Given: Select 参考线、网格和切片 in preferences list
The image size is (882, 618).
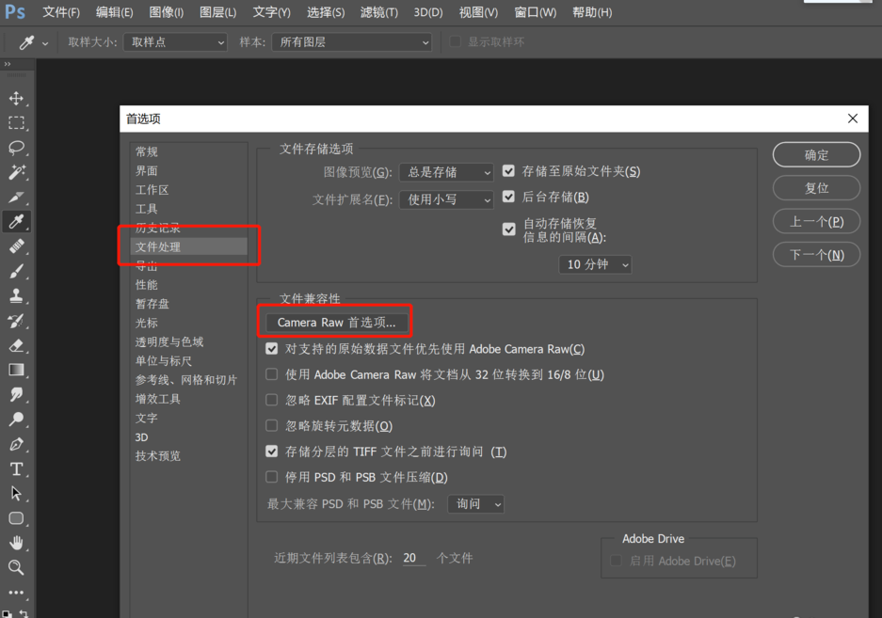Looking at the screenshot, I should (x=188, y=380).
